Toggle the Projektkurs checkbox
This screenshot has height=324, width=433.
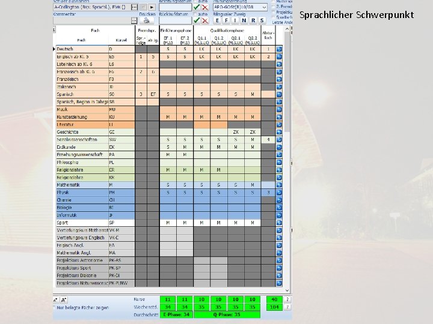[274, 12]
